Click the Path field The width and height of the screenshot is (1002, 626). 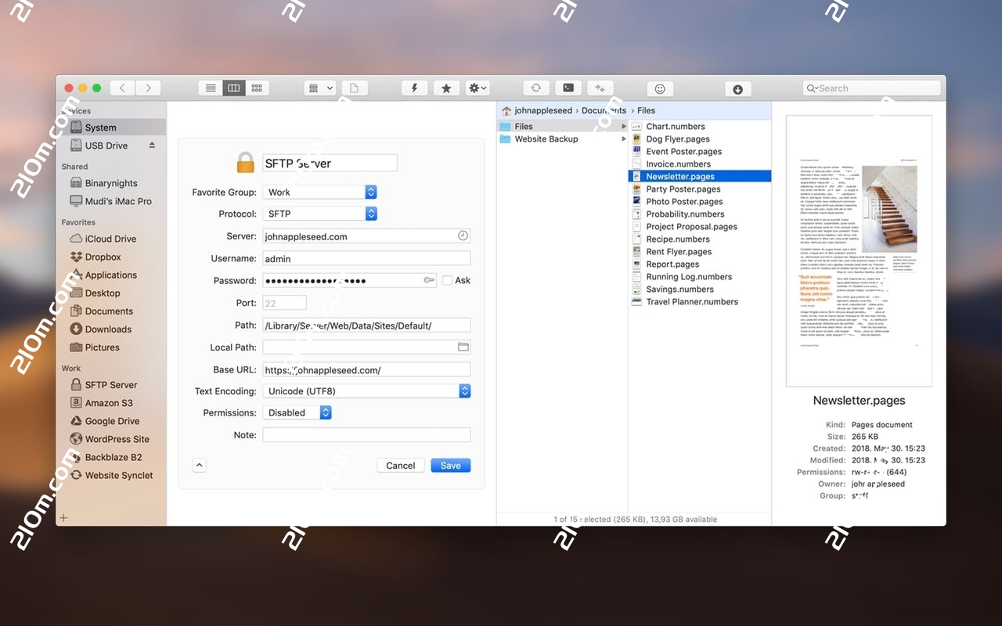[x=366, y=325]
